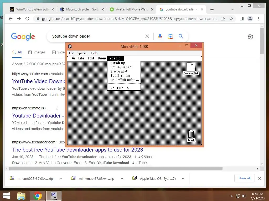The width and height of the screenshot is (269, 201).
Task: Click the highlighted Special menu in emulated Mac
Action: pos(116,58)
